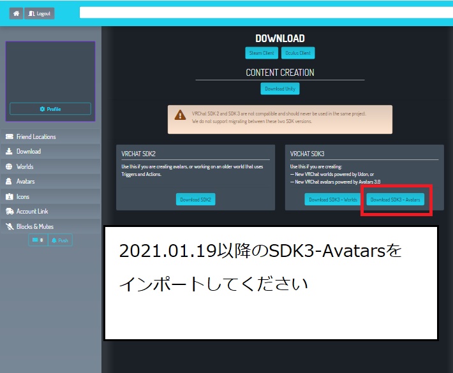Download the Steam Client
Viewport: 453px width, 373px height.
(x=262, y=53)
